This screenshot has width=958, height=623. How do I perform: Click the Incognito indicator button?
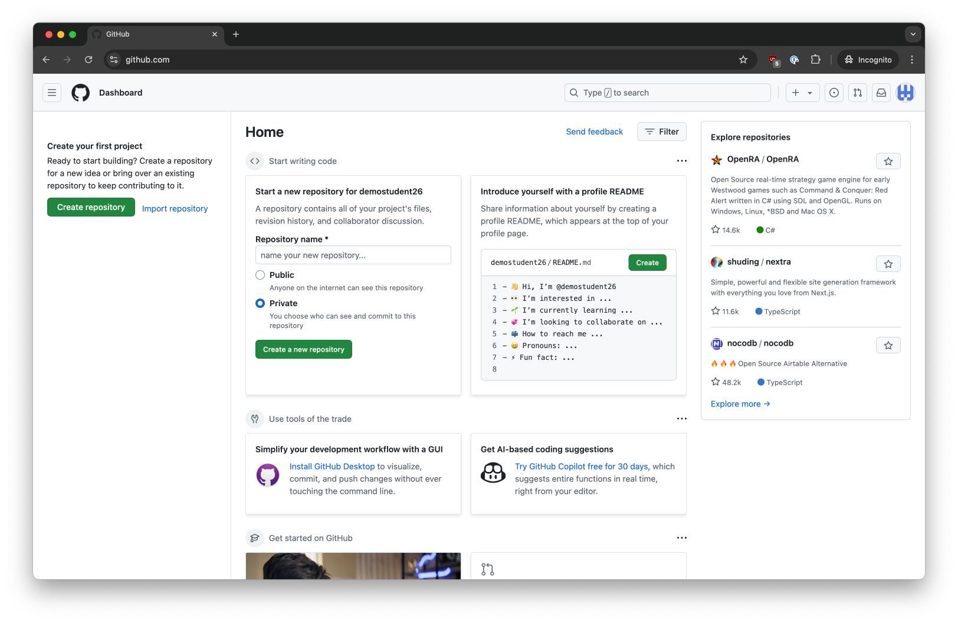868,60
